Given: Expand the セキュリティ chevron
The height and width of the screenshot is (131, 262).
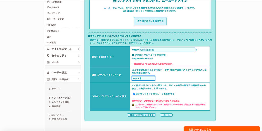Looking at the screenshot, I should (x=79, y=56).
